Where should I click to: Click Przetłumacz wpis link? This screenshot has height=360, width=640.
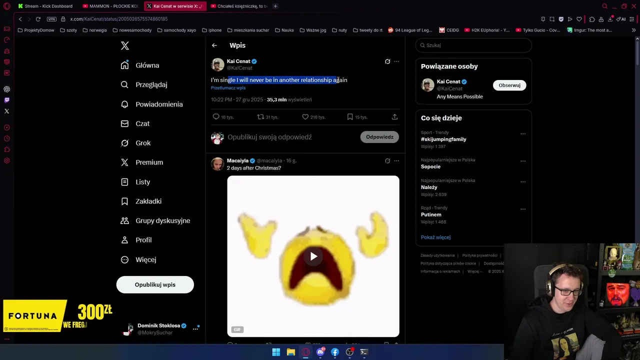228,88
